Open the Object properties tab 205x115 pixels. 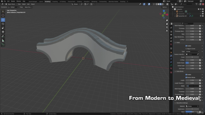[171, 52]
